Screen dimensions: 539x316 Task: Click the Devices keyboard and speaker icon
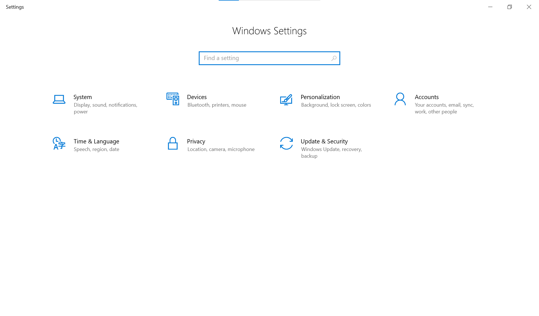point(173,99)
